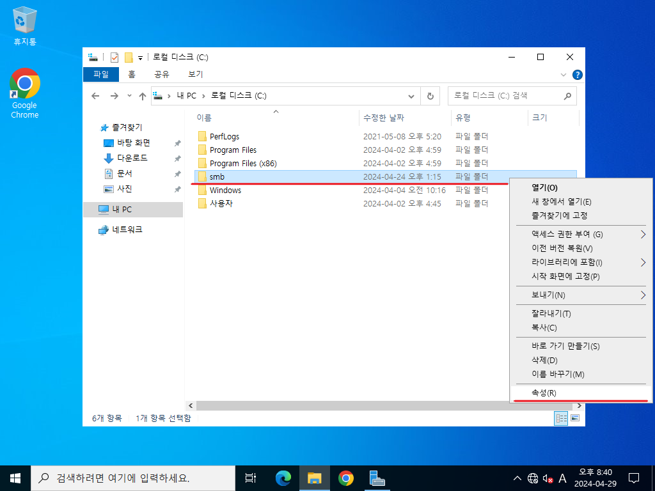Select the PerfLogs folder

coord(225,137)
